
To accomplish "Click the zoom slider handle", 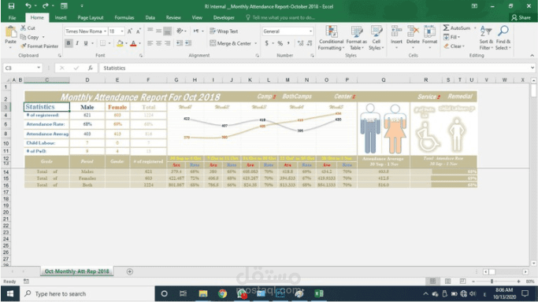I will click(492, 281).
